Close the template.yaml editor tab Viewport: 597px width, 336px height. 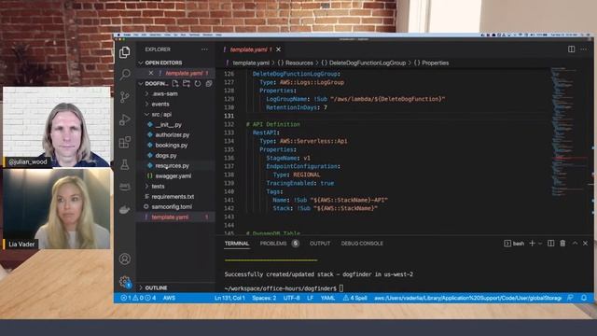(x=279, y=49)
